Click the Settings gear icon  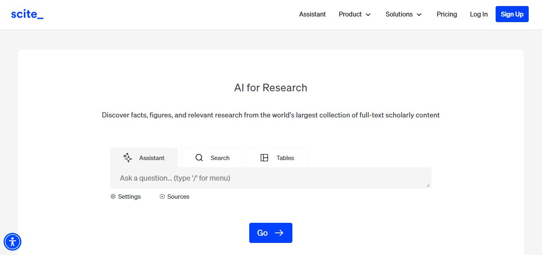click(x=113, y=197)
